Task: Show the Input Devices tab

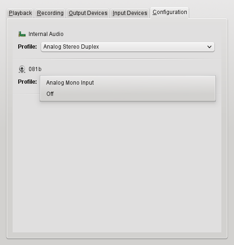Action: 130,13
